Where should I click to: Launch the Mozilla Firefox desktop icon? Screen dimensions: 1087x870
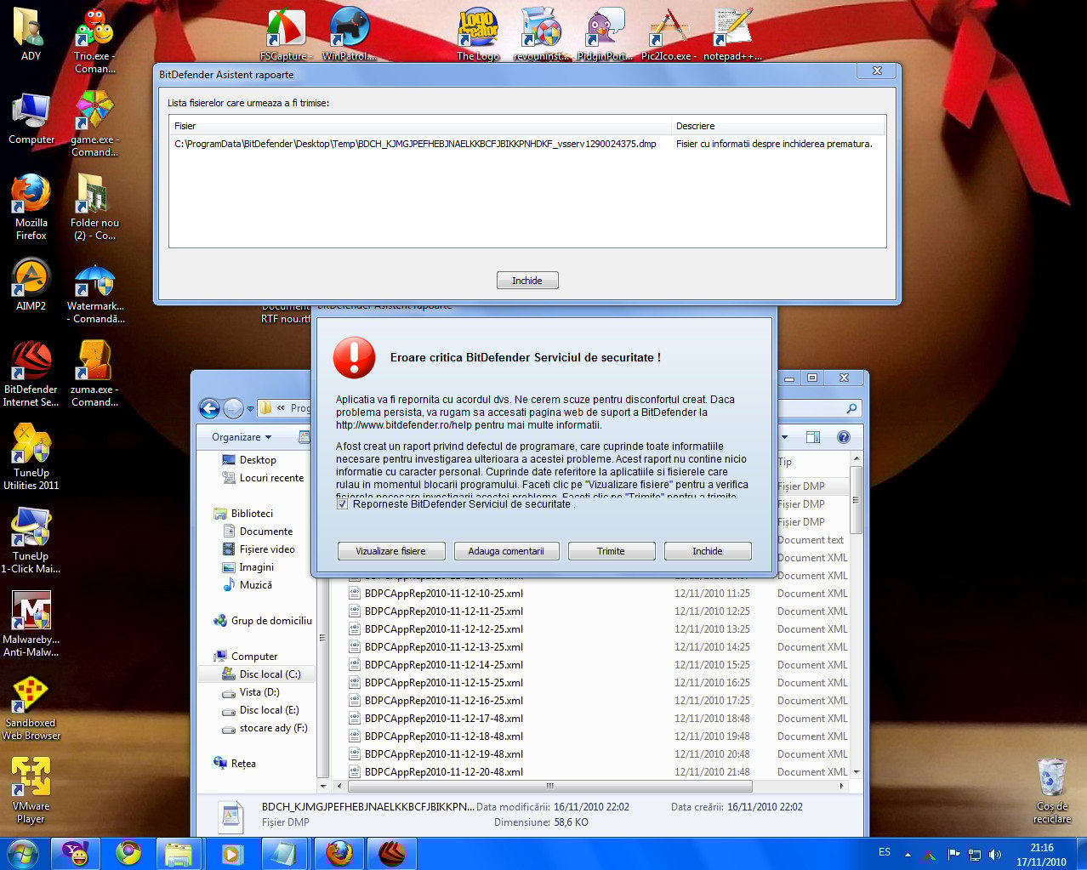(31, 208)
